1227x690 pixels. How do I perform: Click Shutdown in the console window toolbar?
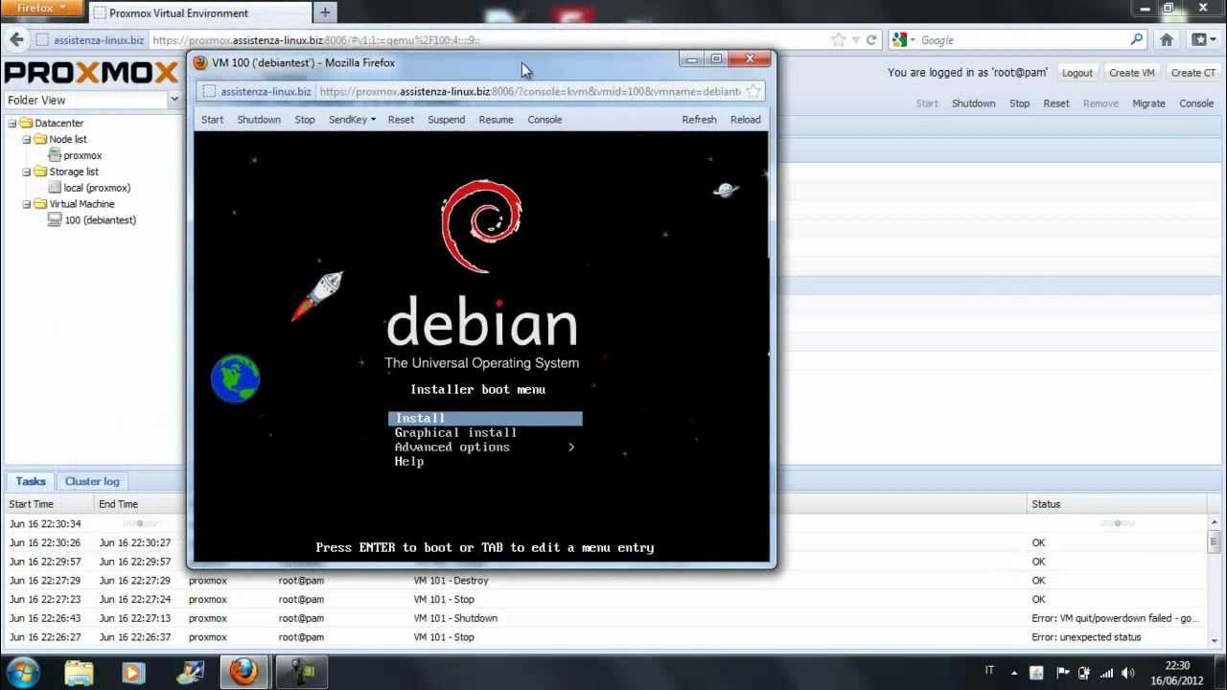(259, 120)
